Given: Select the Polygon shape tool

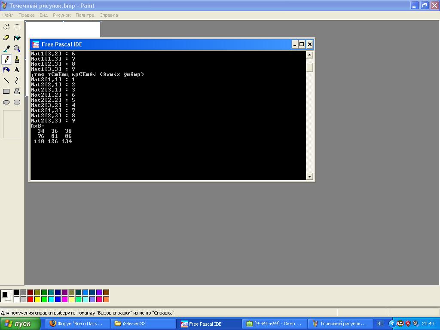Looking at the screenshot, I should pos(17,91).
